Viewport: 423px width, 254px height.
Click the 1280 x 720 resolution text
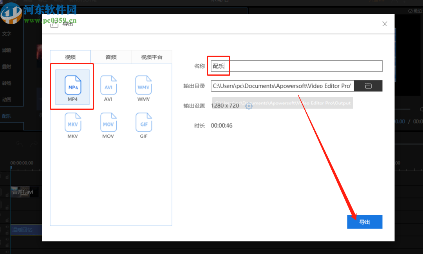pyautogui.click(x=225, y=105)
